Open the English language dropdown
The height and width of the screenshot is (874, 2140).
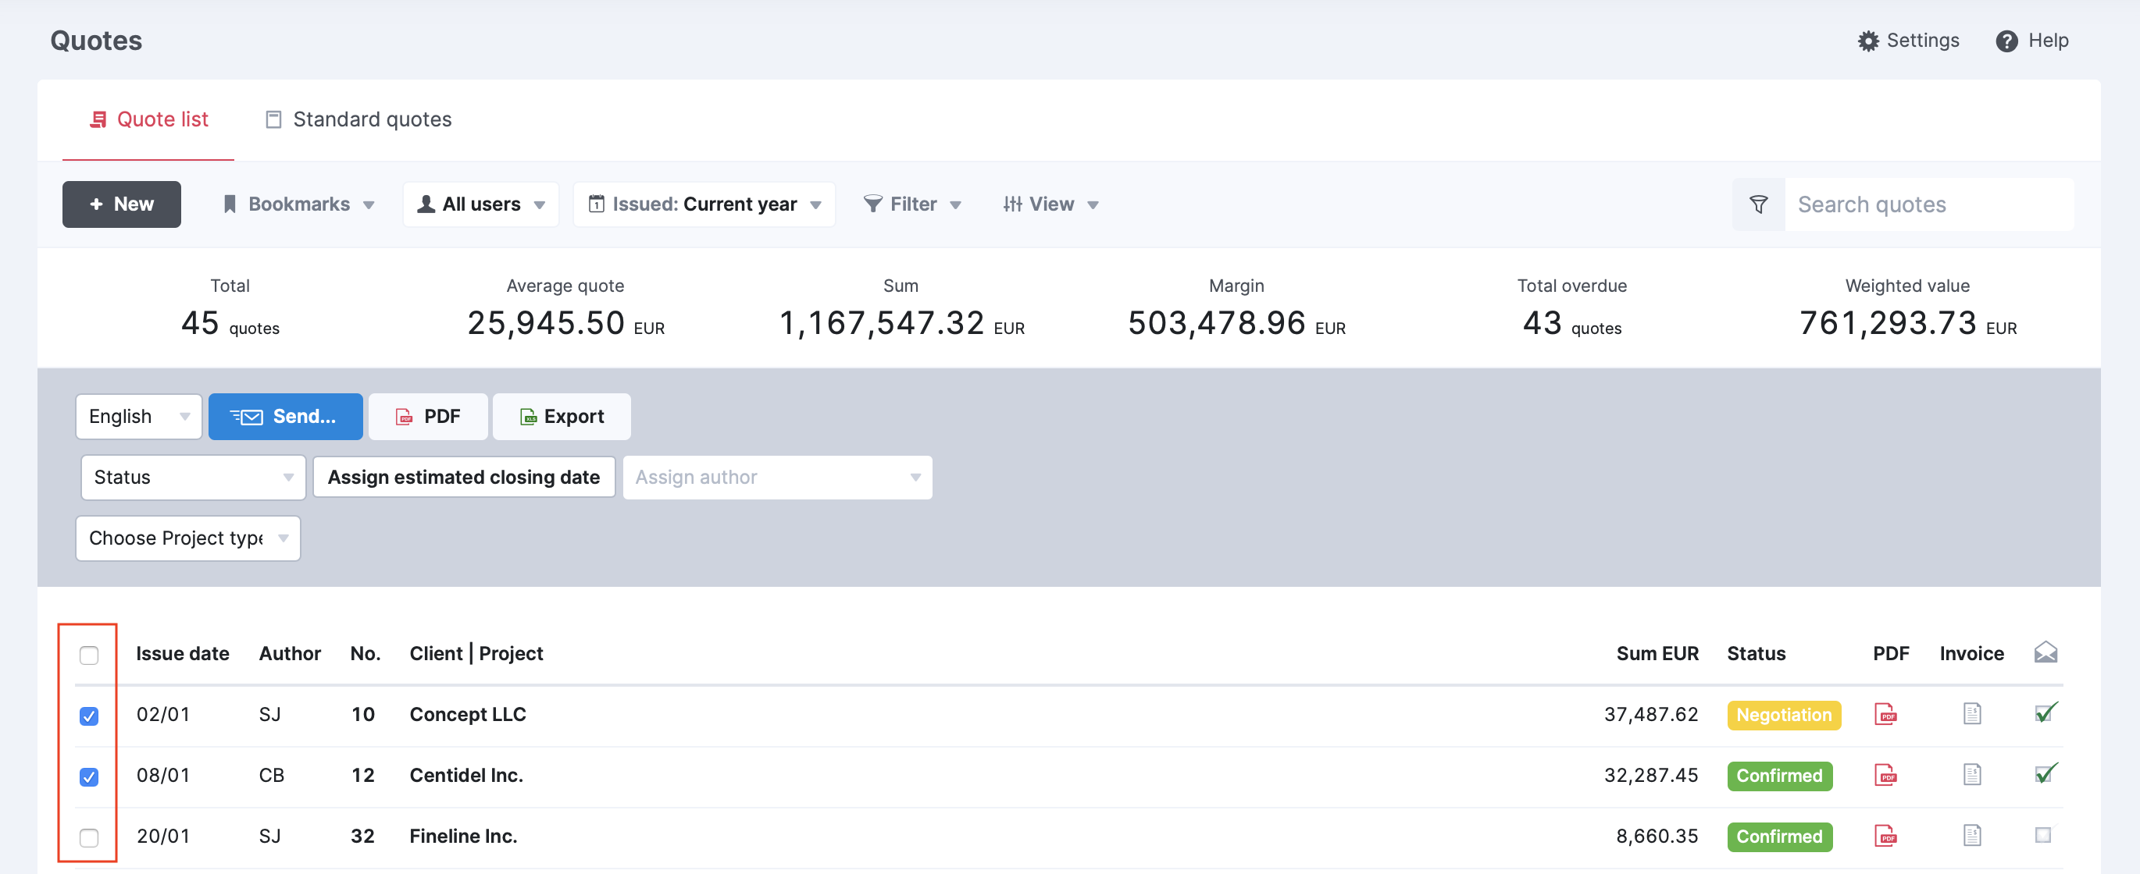139,416
